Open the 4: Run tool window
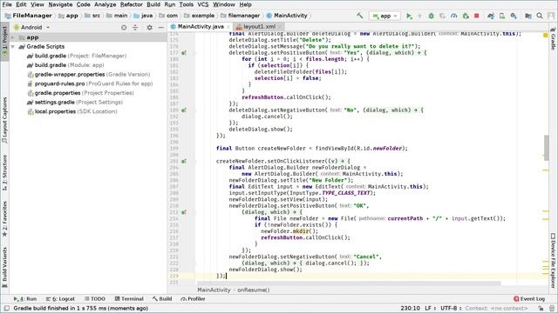Screen dimensions: 558x313 25,299
